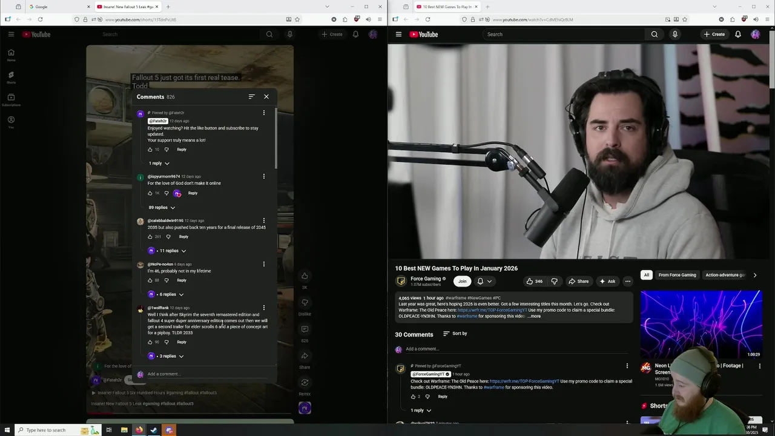
Task: Like the @1wolffank comment
Action: [x=150, y=342]
